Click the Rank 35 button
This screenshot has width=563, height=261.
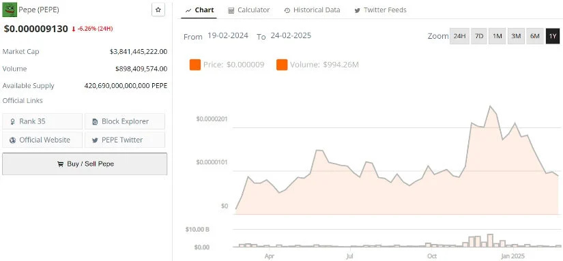pyautogui.click(x=42, y=121)
